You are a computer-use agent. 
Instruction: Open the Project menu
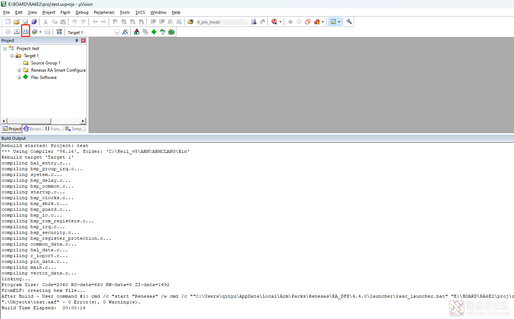coord(49,12)
